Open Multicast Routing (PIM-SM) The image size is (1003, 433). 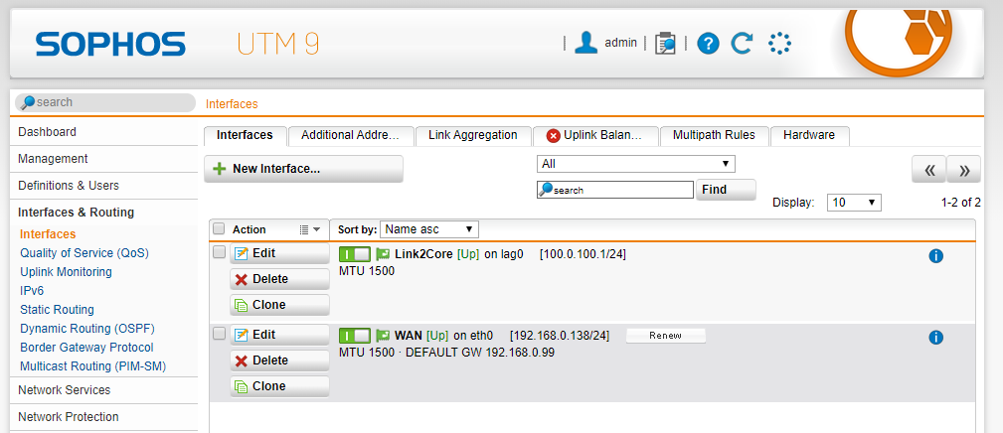pyautogui.click(x=93, y=366)
